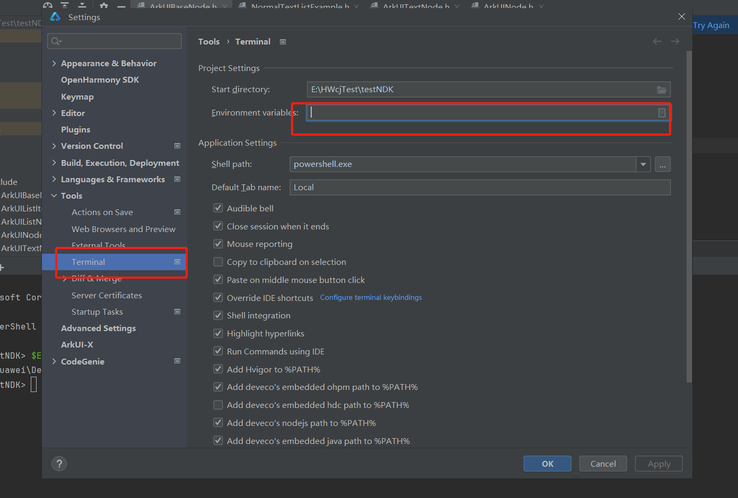This screenshot has width=738, height=498.
Task: Toggle Override IDE shortcuts checkbox
Action: [x=218, y=297]
